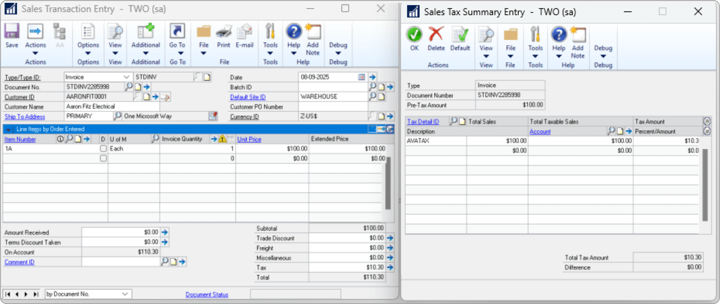Toggle the D checkbox for item 1A
Viewport: 720px width, 304px height.
click(x=103, y=149)
